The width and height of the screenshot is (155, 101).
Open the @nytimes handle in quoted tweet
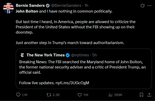(x=80, y=55)
